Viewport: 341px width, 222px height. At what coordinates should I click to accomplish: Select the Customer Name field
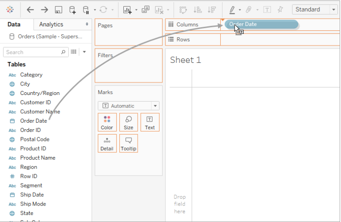(x=40, y=111)
